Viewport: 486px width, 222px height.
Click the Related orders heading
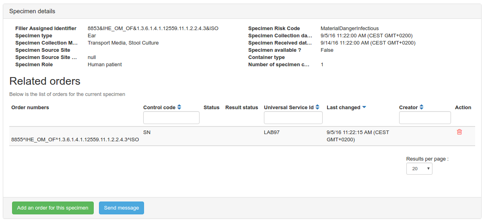coord(45,81)
